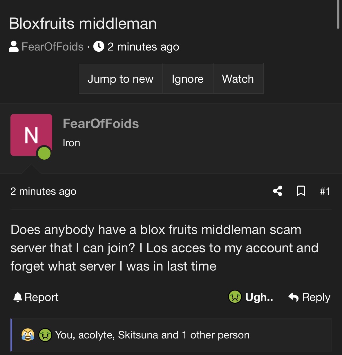Click the green nauseated emoji in reactions bar
The height and width of the screenshot is (355, 342).
click(45, 335)
